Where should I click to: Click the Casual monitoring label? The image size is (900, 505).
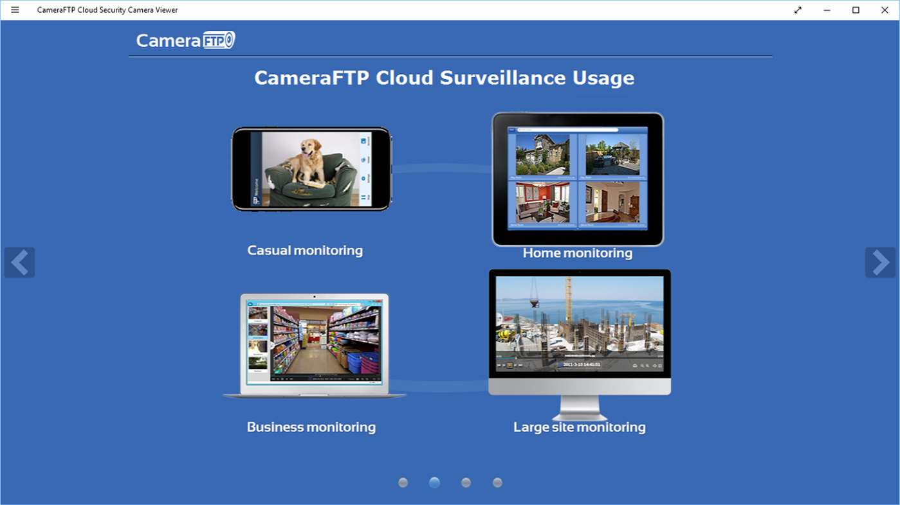(305, 251)
